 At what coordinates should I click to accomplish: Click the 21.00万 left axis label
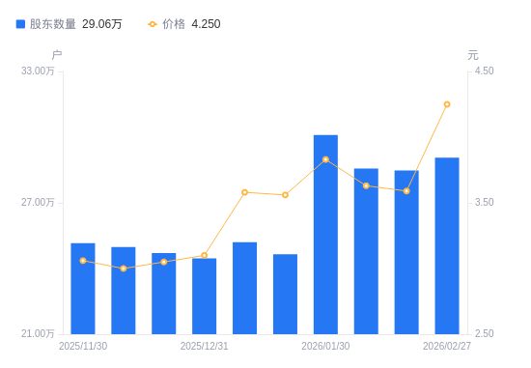38,334
